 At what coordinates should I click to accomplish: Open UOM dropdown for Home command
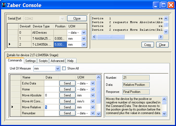(x=93, y=89)
